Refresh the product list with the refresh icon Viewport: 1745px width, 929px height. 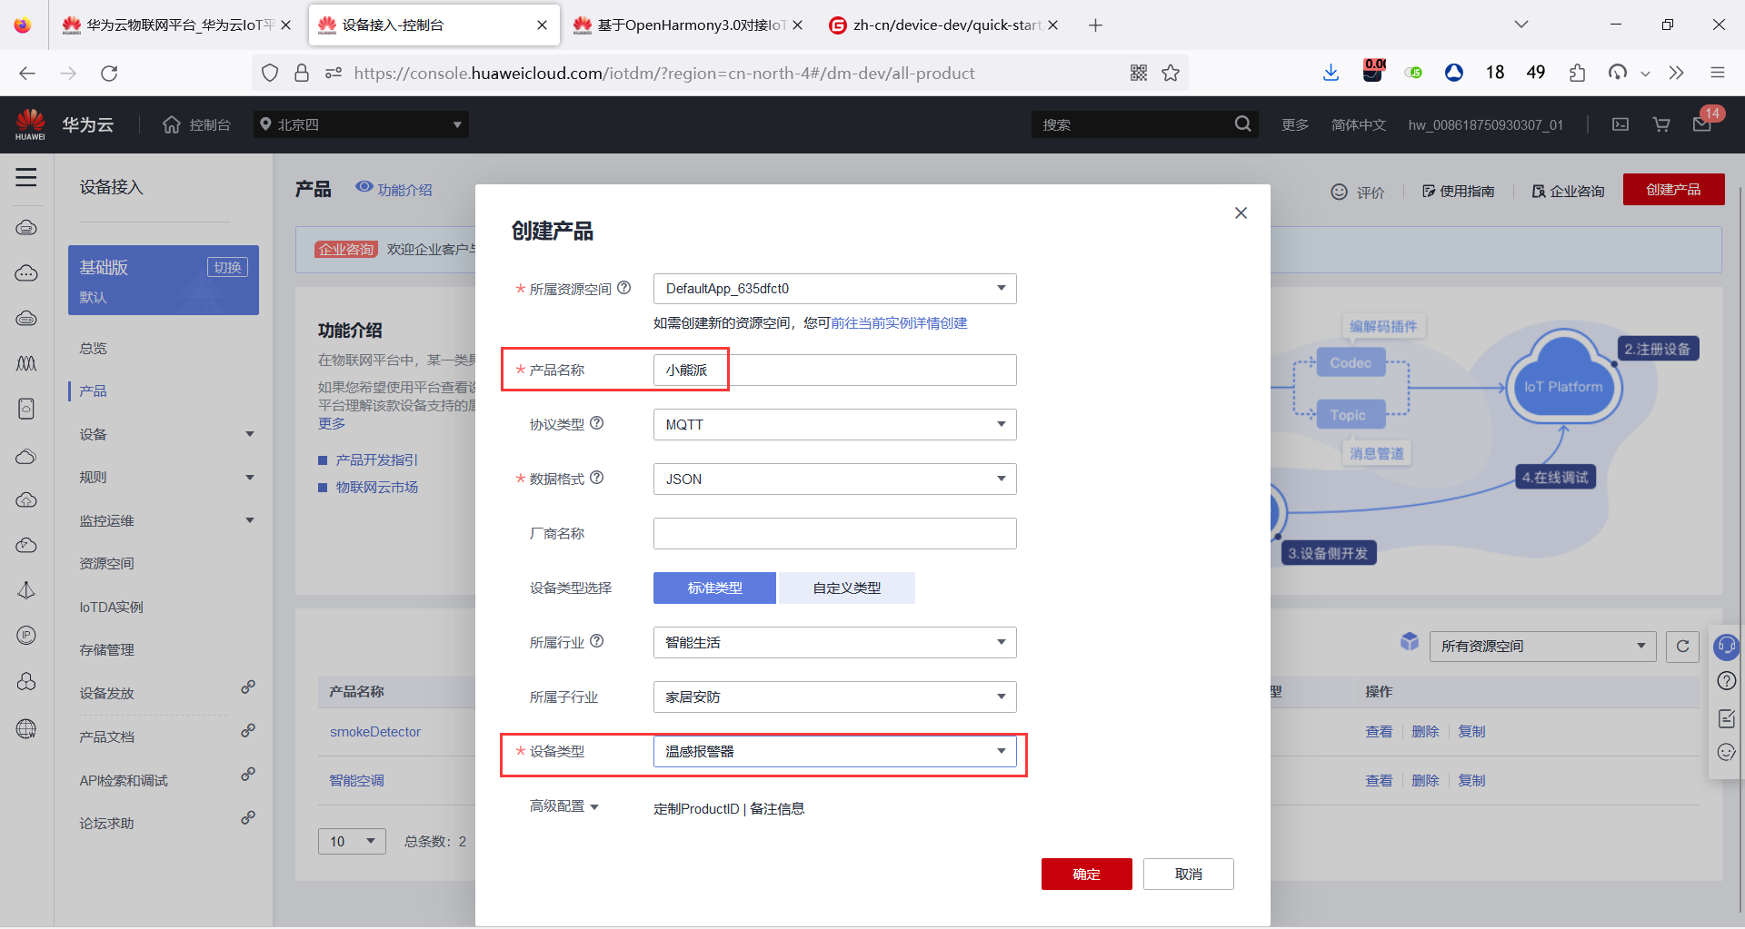tap(1683, 646)
